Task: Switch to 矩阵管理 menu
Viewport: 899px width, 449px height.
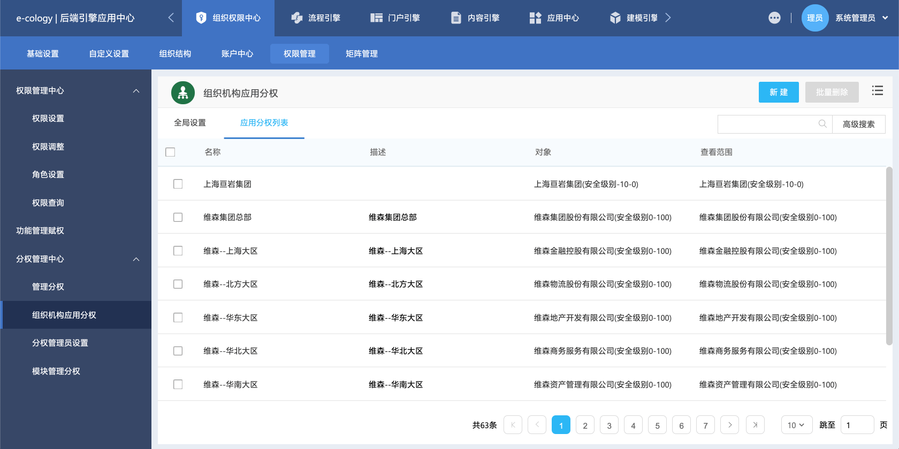Action: click(362, 53)
